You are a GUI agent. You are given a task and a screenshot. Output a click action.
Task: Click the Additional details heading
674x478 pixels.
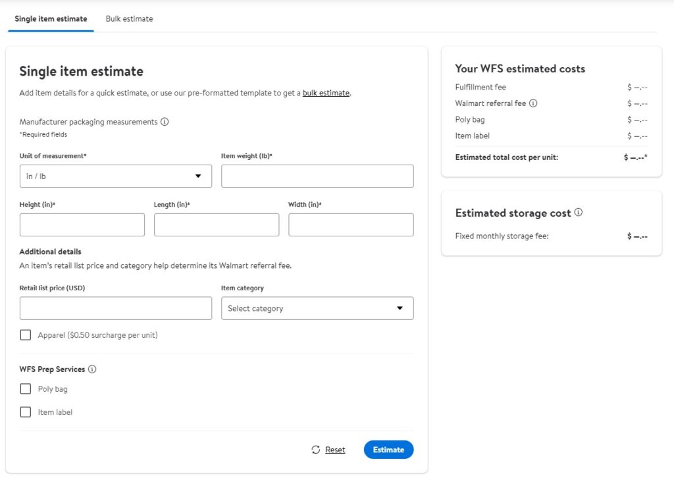pos(50,252)
